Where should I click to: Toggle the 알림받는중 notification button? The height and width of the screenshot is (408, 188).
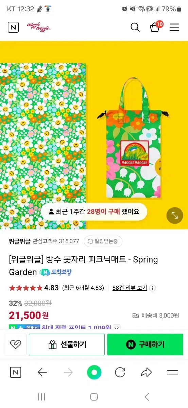coord(103,241)
